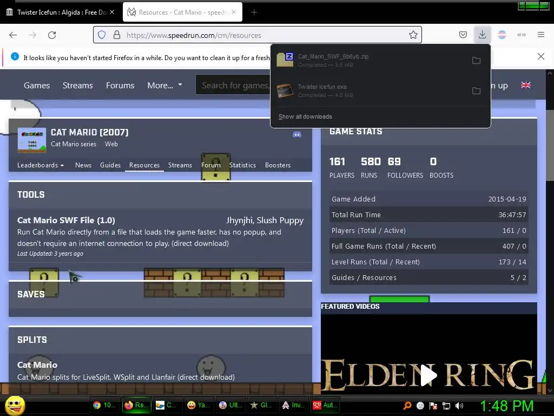The width and height of the screenshot is (554, 416).
Task: Download Cat Mario SWF File (1.0)
Action: (x=66, y=220)
